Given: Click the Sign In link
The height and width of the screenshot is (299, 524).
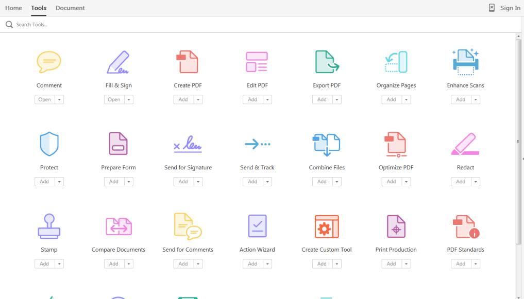Looking at the screenshot, I should (x=510, y=8).
